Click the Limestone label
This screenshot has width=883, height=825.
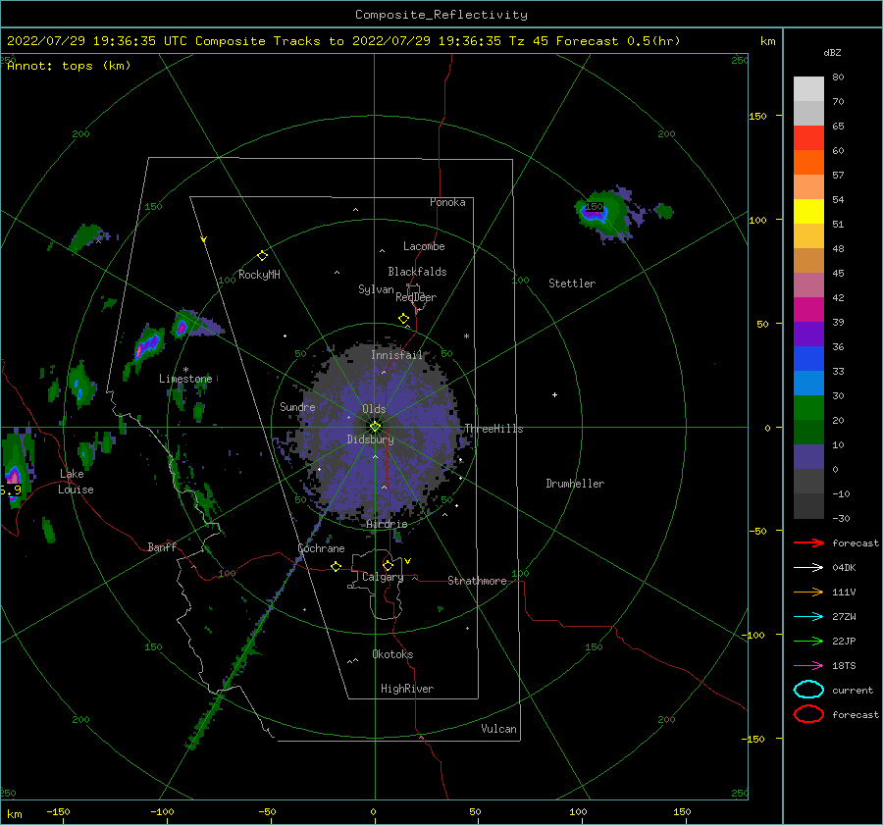point(185,379)
